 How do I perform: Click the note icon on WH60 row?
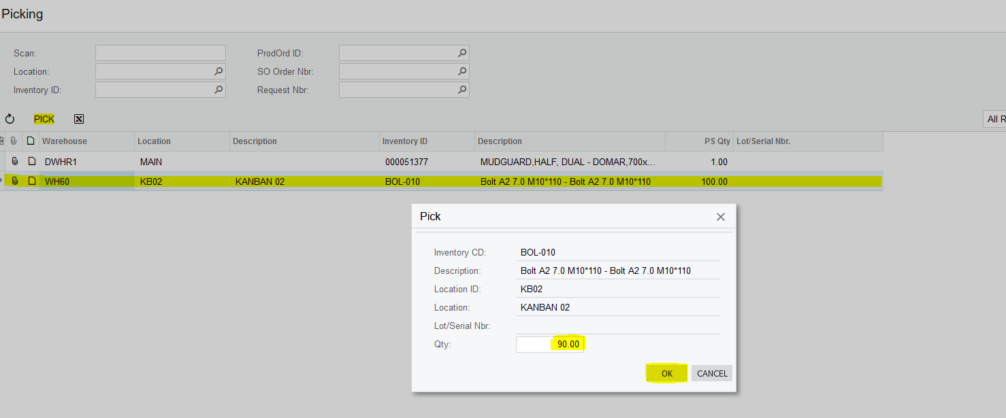pos(31,181)
